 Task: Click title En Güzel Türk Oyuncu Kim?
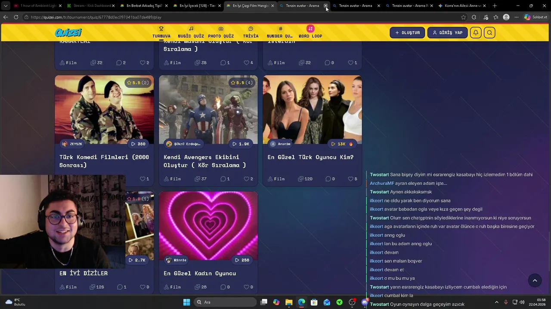click(x=310, y=157)
